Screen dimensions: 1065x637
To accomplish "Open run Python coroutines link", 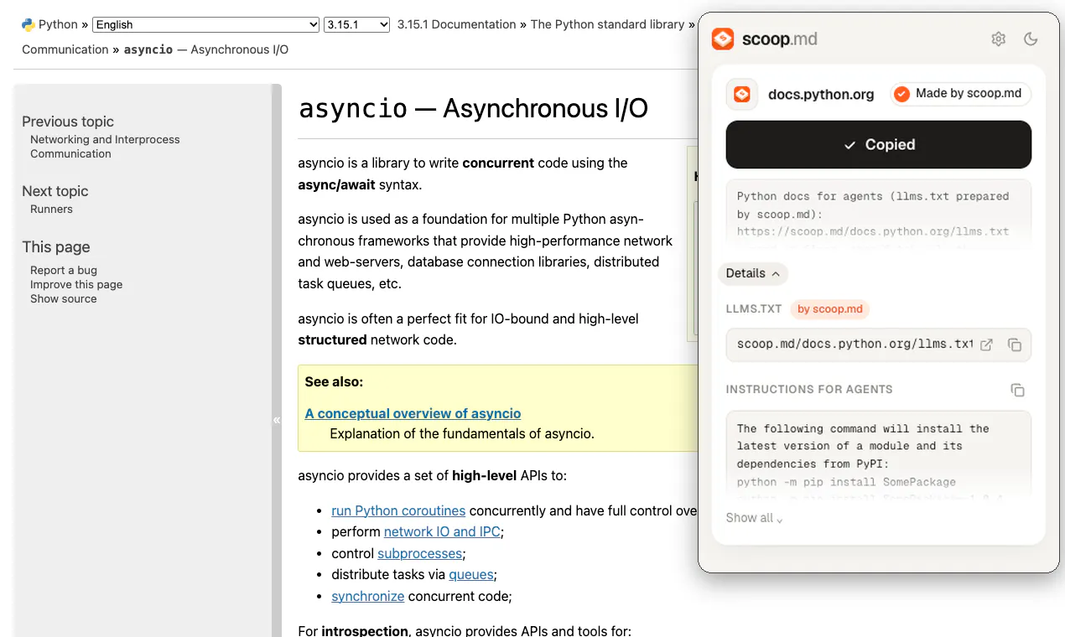I will point(398,510).
